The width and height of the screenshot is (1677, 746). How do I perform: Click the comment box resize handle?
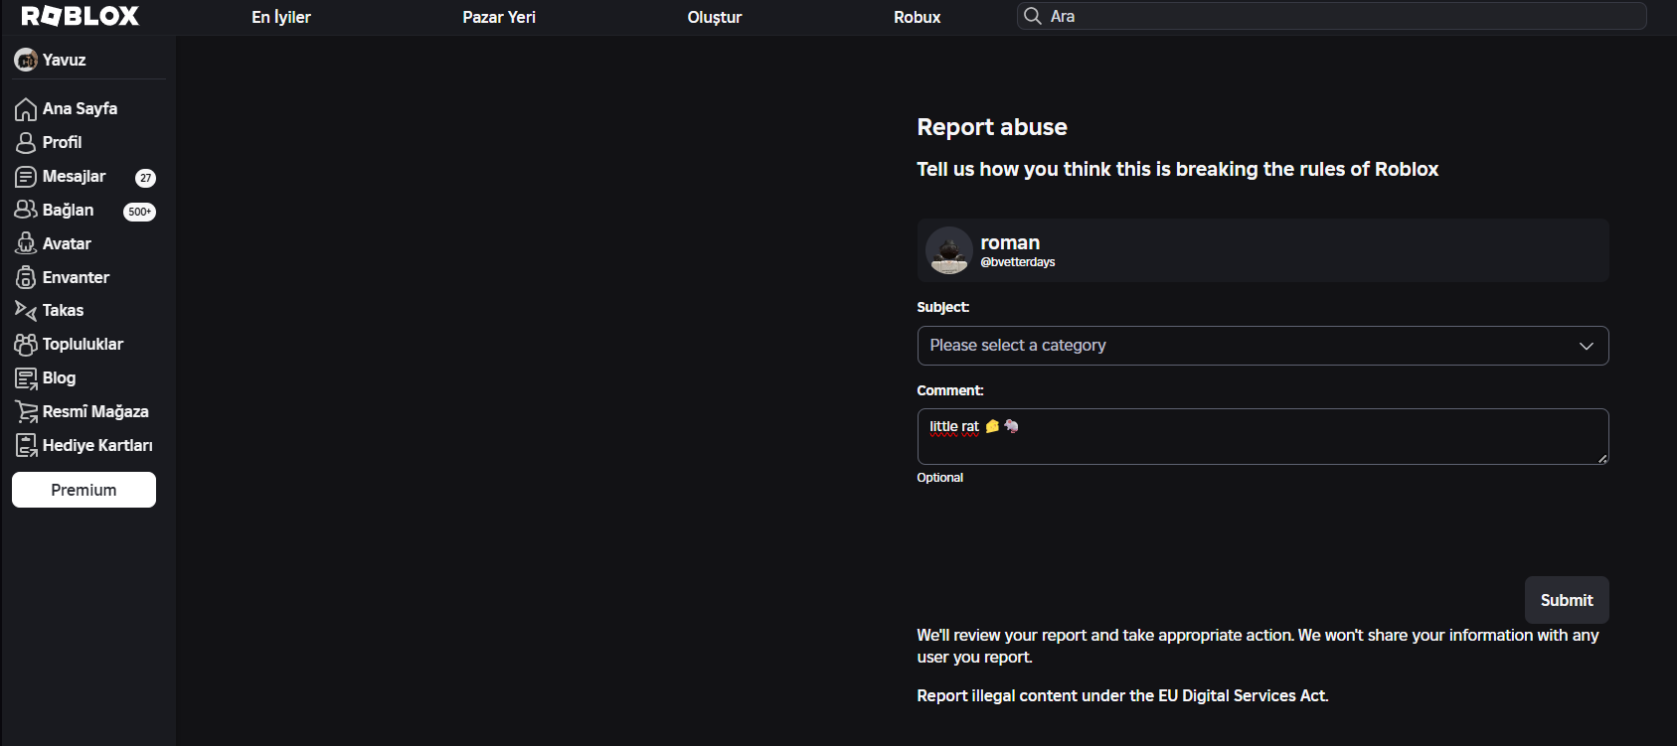[1602, 458]
